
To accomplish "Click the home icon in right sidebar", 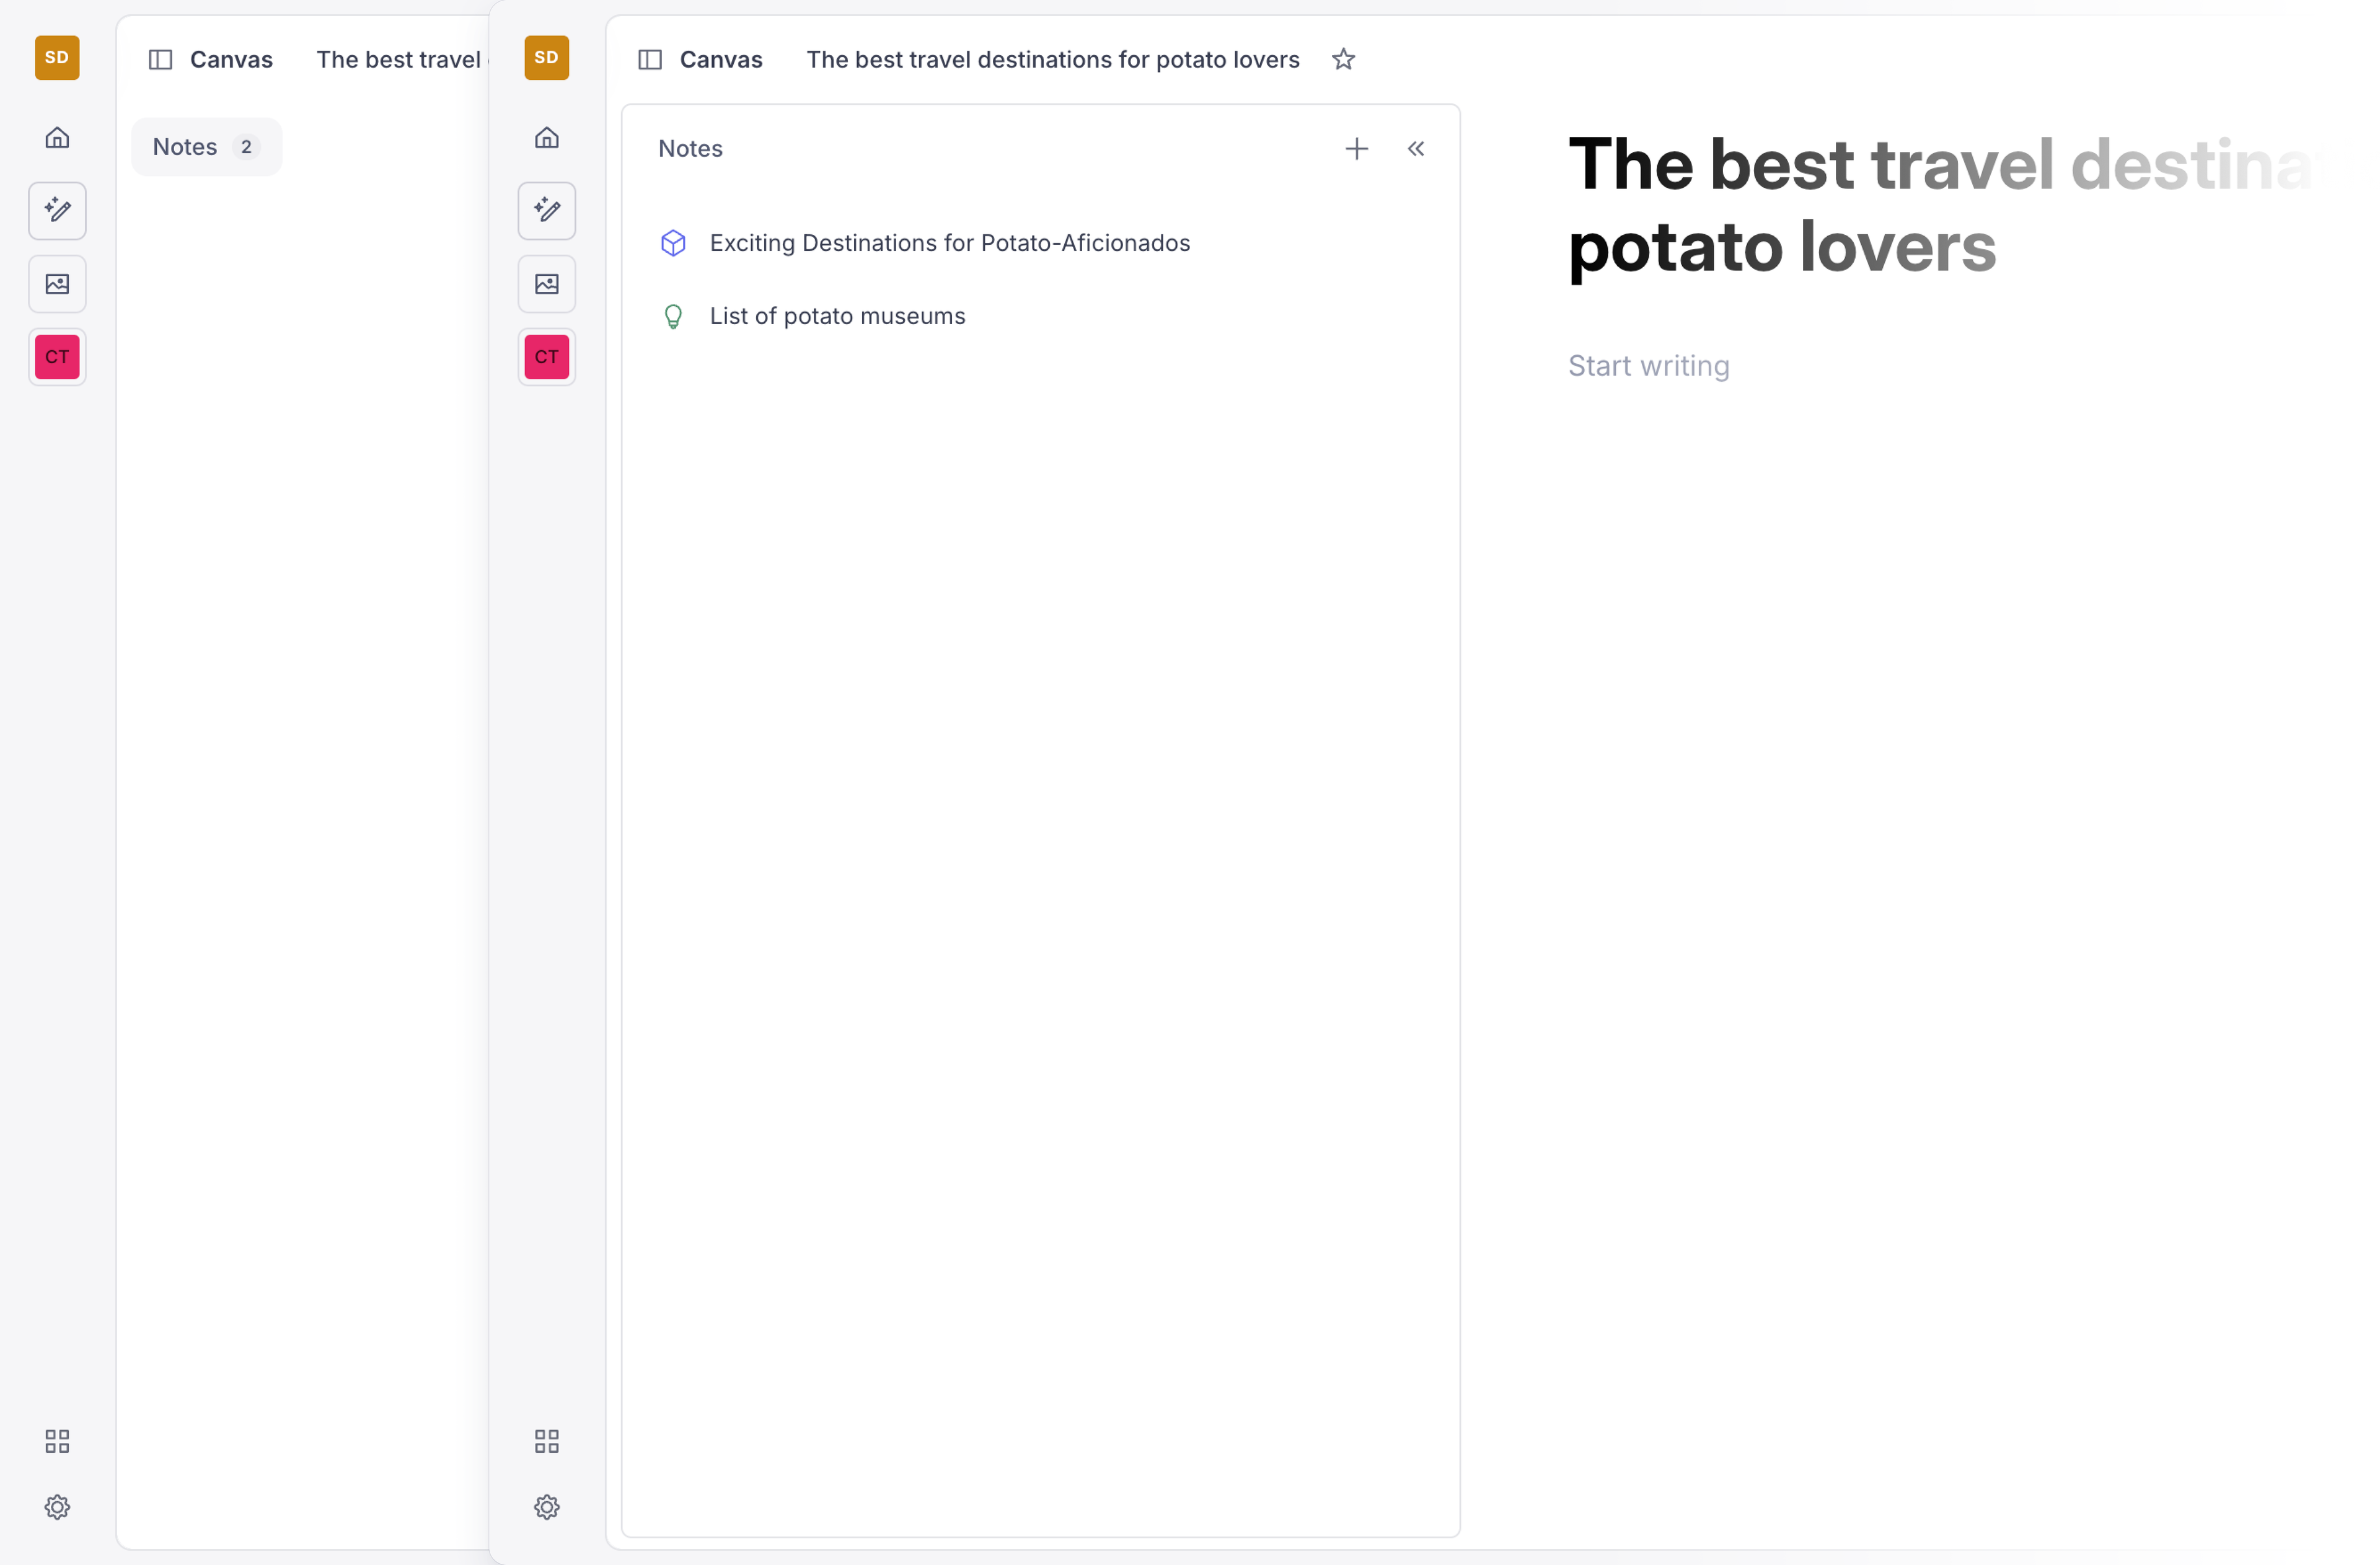I will [546, 138].
